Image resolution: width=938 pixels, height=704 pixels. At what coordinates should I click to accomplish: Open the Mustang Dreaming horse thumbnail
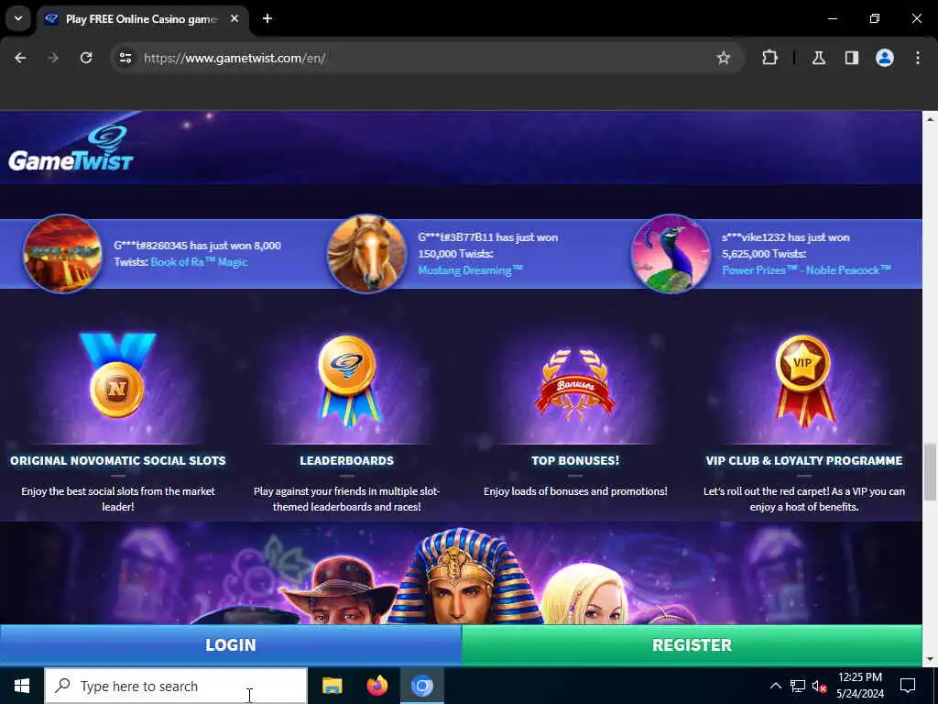(366, 253)
